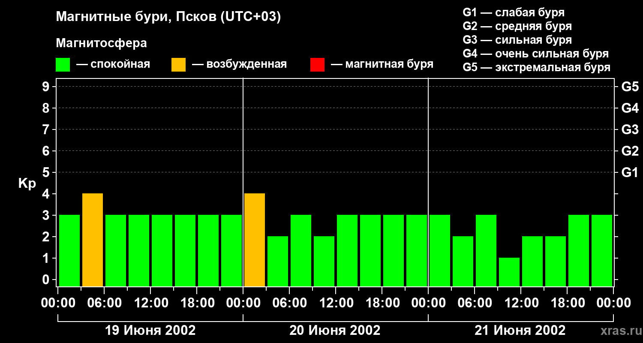Screen dimensions: 643x343
Task: Select the '18:00' time label above 20 Июня
Action: point(382,303)
